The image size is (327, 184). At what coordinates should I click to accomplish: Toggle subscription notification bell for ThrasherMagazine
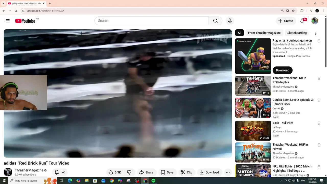click(x=57, y=172)
